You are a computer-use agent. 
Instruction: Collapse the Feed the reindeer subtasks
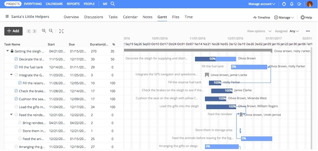click(x=12, y=114)
